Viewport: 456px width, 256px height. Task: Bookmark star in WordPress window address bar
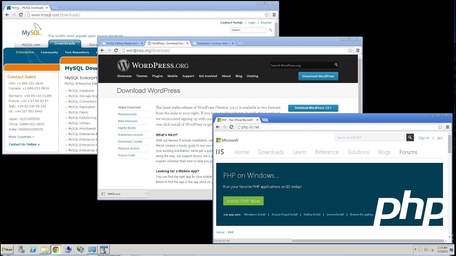[350, 50]
